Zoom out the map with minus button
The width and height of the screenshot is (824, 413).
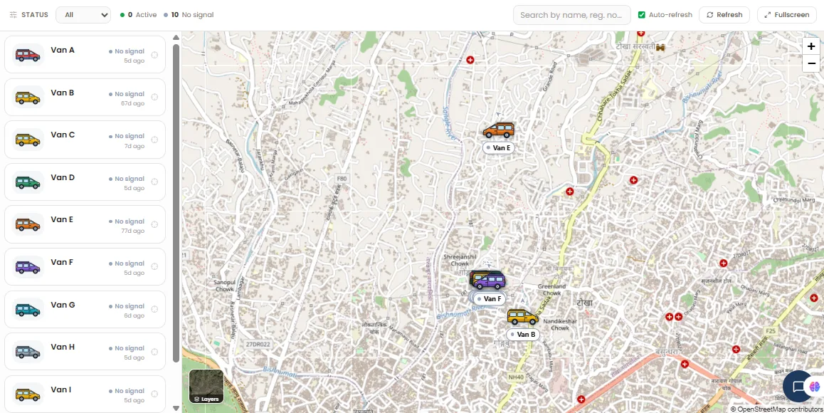(x=812, y=63)
